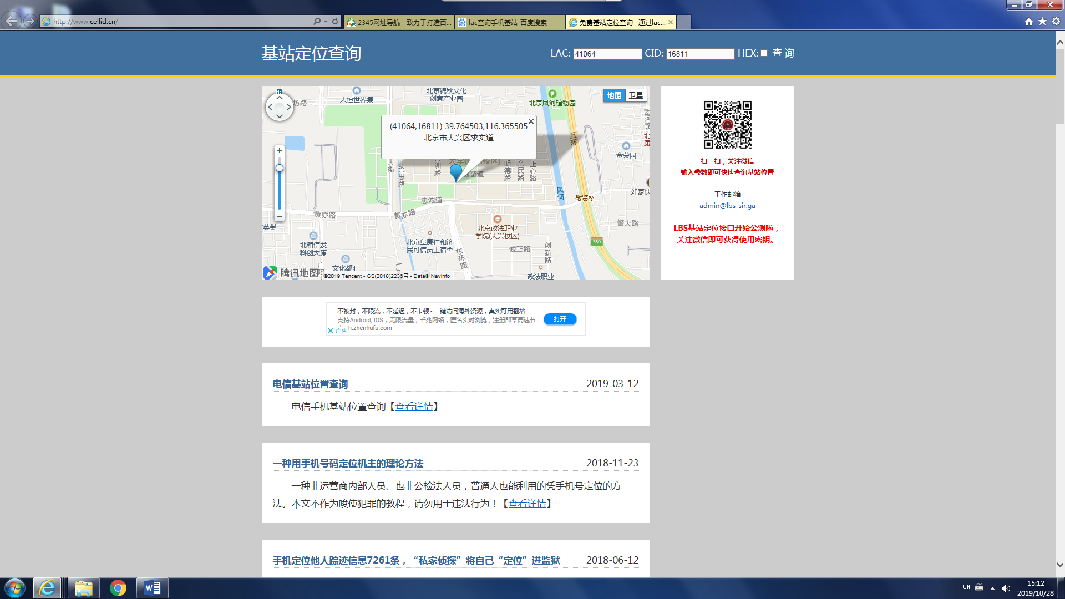This screenshot has height=599, width=1065.
Task: Click the map zoom-in plus button
Action: (x=280, y=150)
